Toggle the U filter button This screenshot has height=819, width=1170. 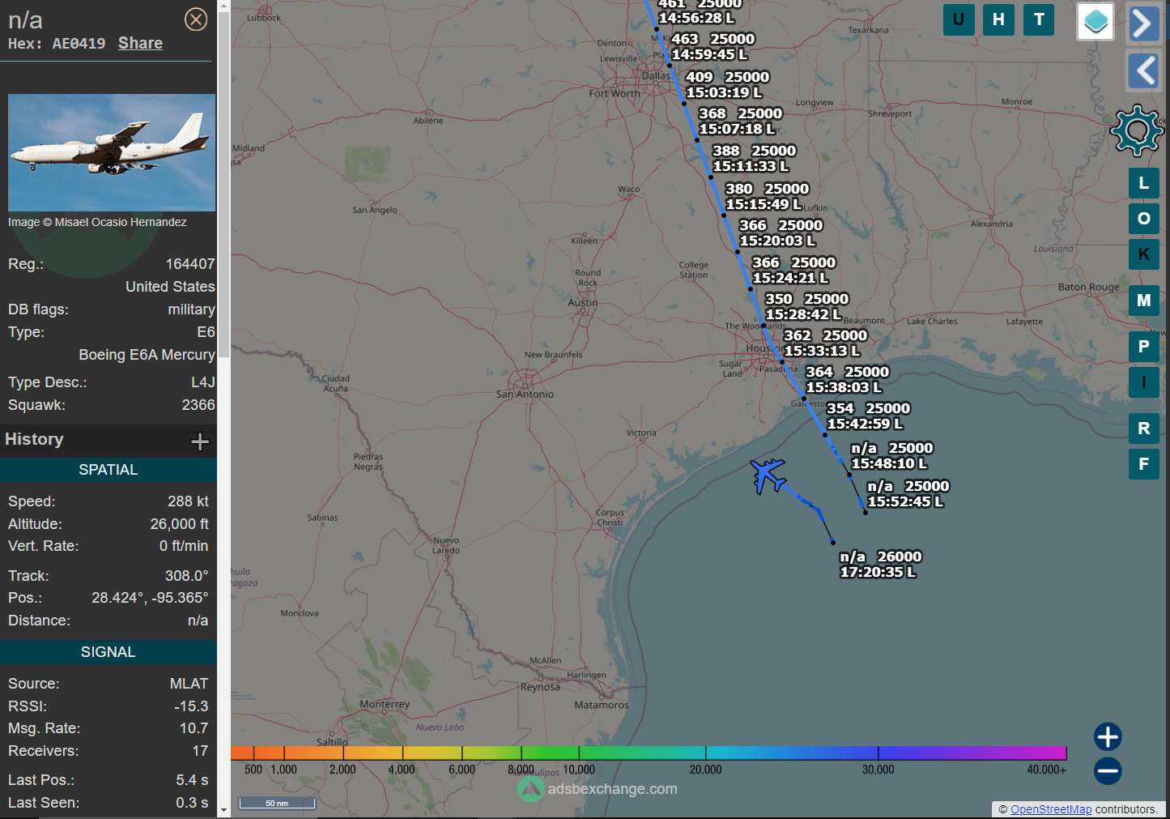point(959,19)
